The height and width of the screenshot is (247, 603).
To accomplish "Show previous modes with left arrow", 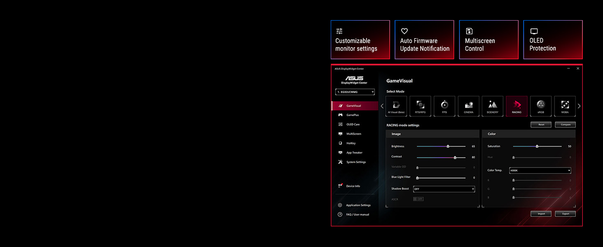I will click(x=382, y=106).
